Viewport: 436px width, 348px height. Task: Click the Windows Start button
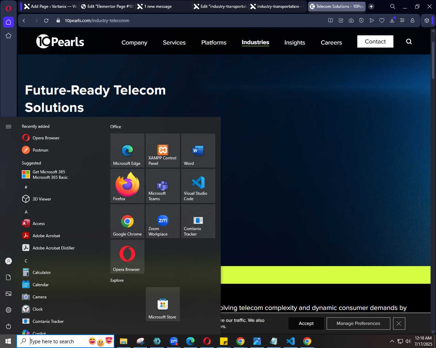[x=8, y=341]
